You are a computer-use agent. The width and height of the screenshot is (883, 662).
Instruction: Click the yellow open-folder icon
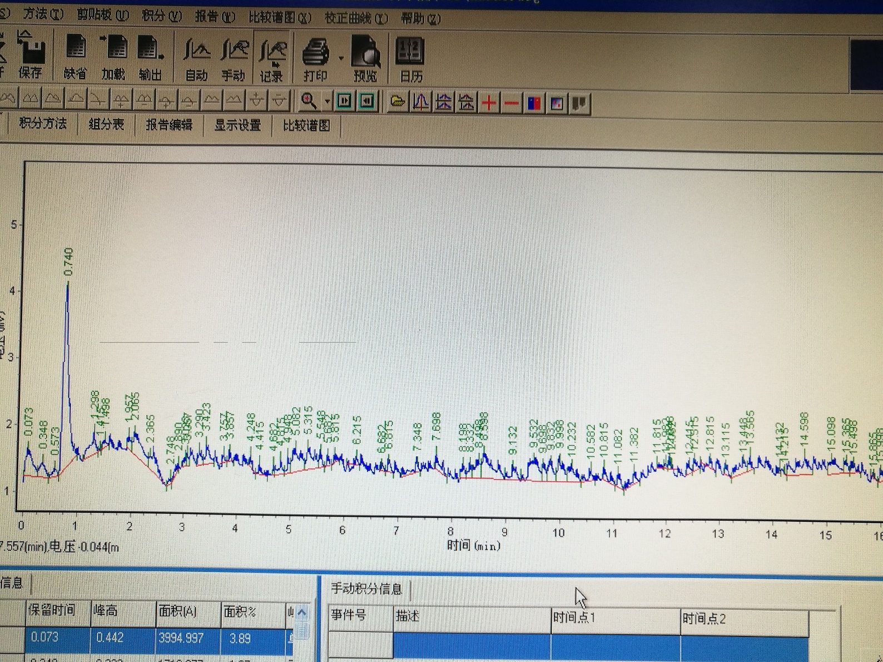coord(397,102)
